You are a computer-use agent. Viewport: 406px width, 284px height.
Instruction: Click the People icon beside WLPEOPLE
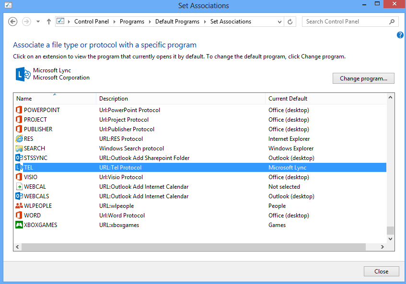click(x=19, y=205)
